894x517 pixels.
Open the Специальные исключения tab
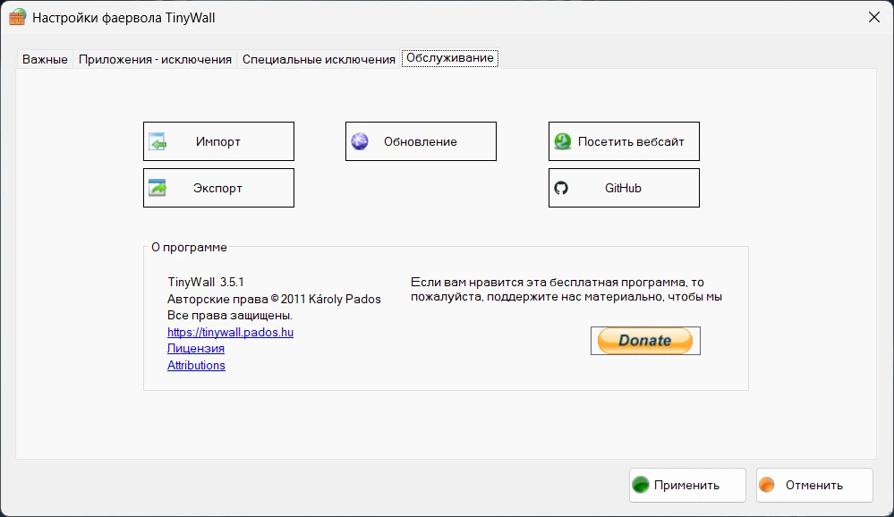tap(319, 59)
